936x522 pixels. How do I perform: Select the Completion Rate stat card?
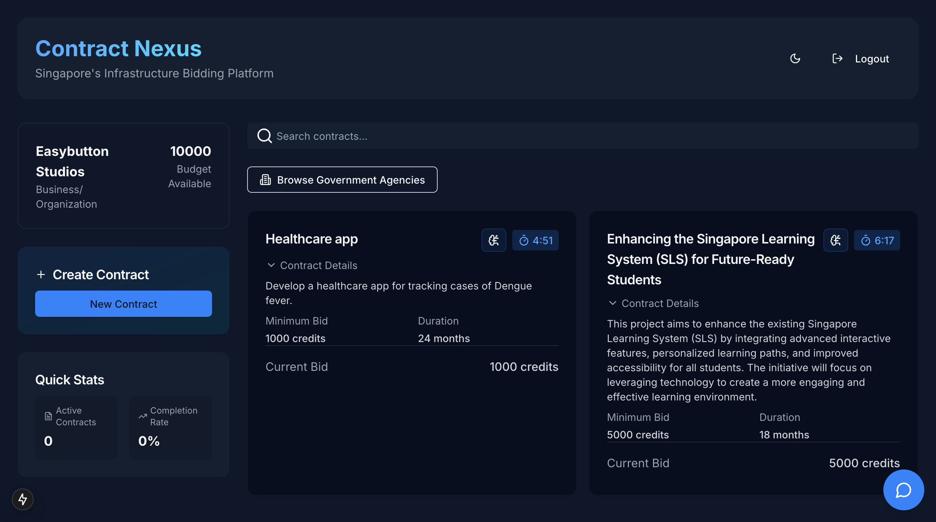coord(170,427)
